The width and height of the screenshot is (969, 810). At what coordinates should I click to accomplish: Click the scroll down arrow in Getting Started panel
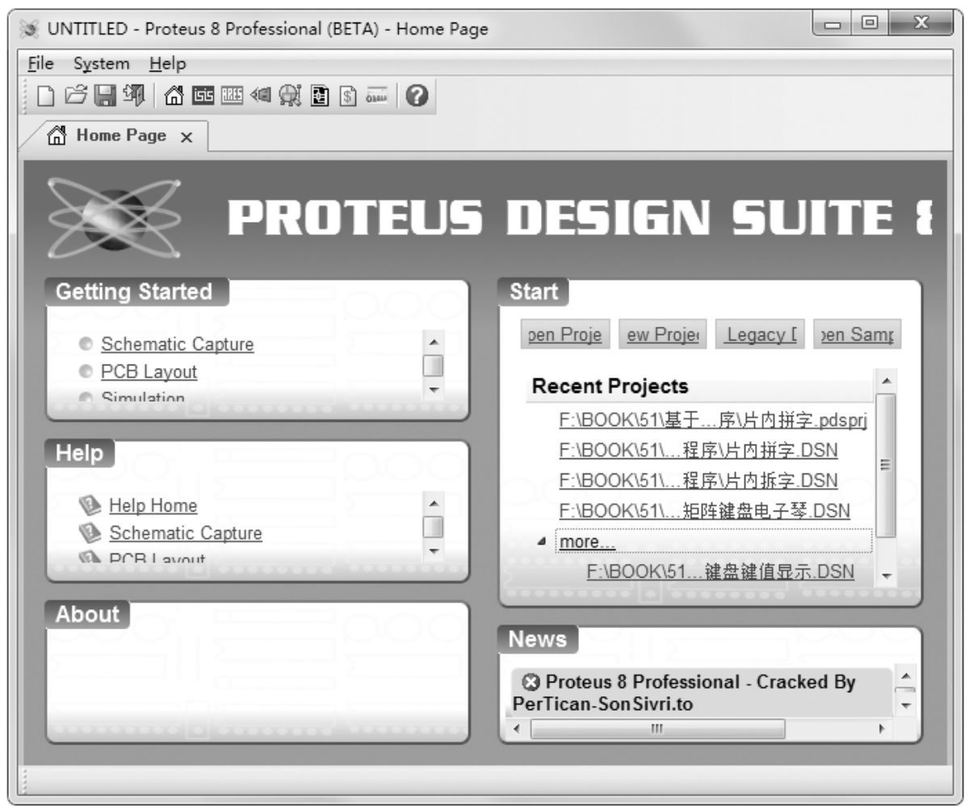[x=434, y=390]
